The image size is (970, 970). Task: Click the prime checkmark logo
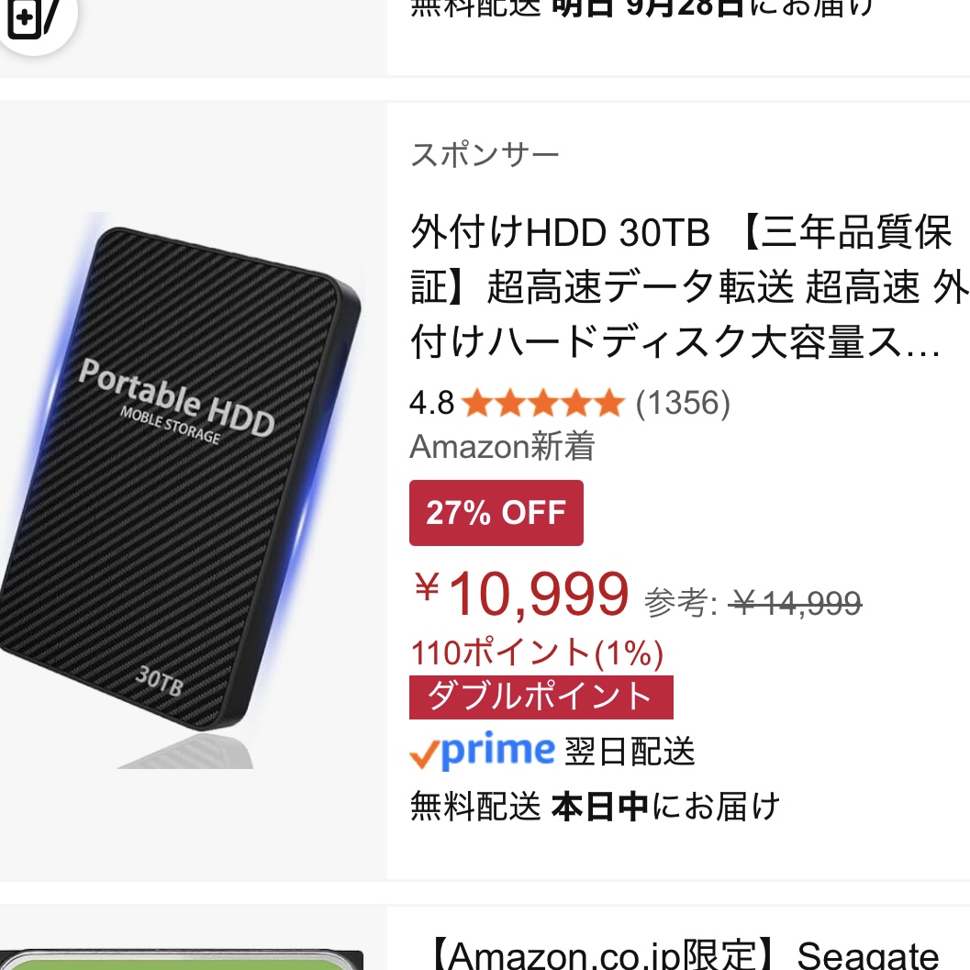[x=482, y=751]
